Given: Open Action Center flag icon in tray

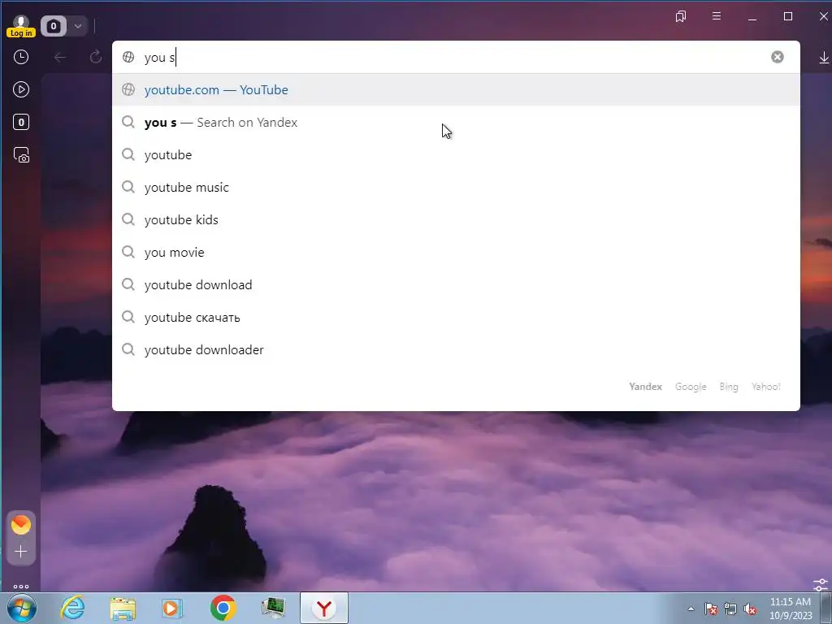Looking at the screenshot, I should coord(711,609).
